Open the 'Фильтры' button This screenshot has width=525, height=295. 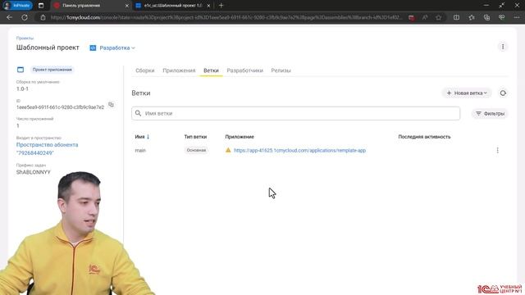[491, 114]
